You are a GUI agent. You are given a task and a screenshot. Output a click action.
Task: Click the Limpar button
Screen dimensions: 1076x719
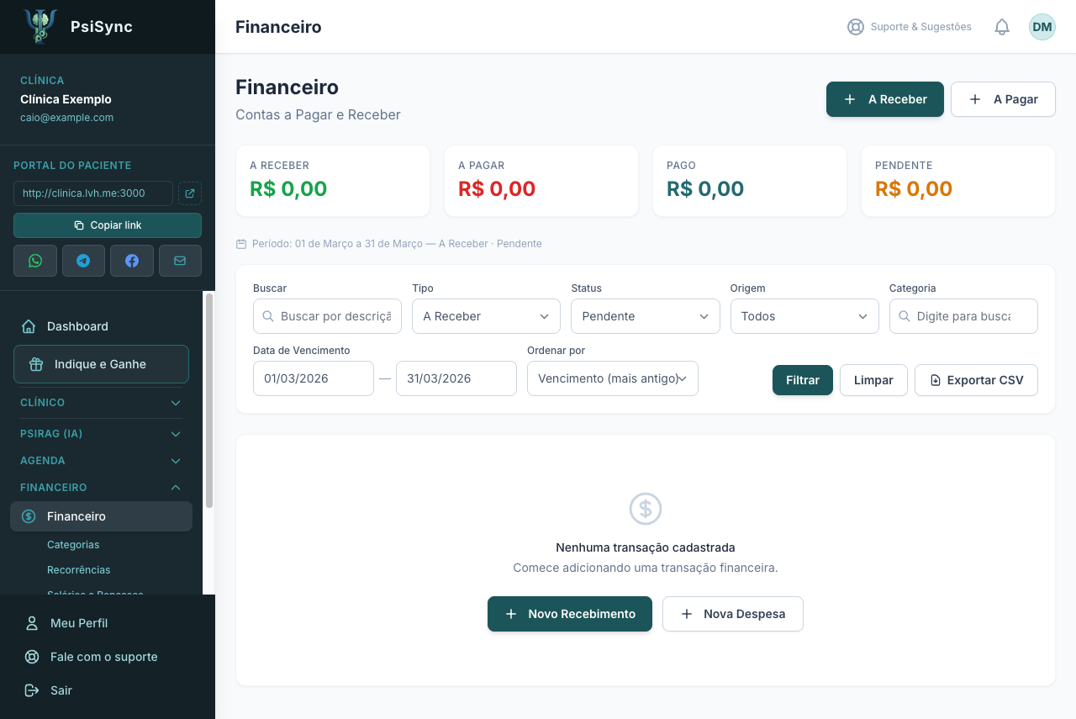[x=873, y=380]
